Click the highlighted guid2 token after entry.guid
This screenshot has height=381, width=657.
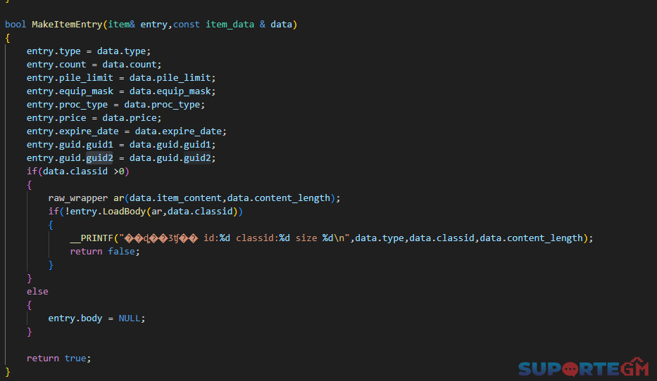(x=99, y=157)
